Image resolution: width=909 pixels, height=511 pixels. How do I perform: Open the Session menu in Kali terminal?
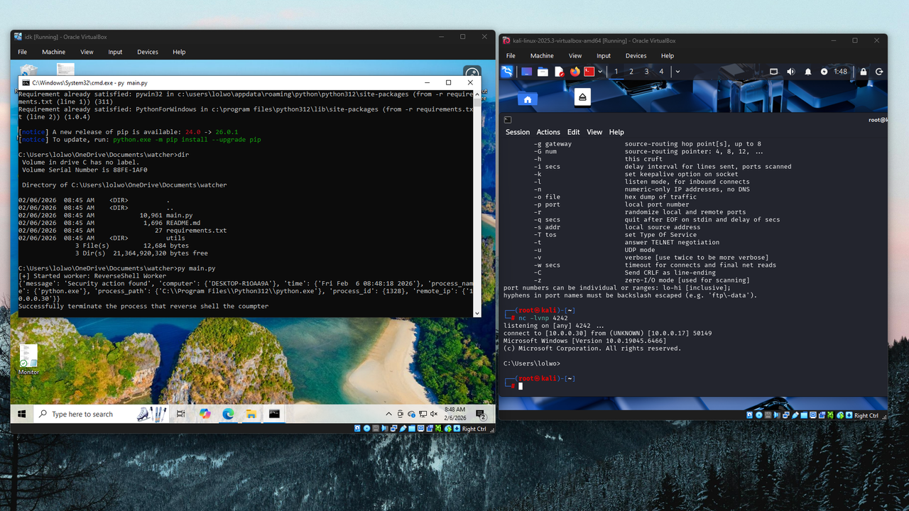(x=518, y=132)
